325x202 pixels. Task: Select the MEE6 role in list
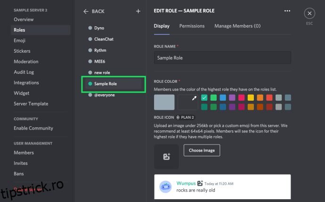tap(100, 61)
